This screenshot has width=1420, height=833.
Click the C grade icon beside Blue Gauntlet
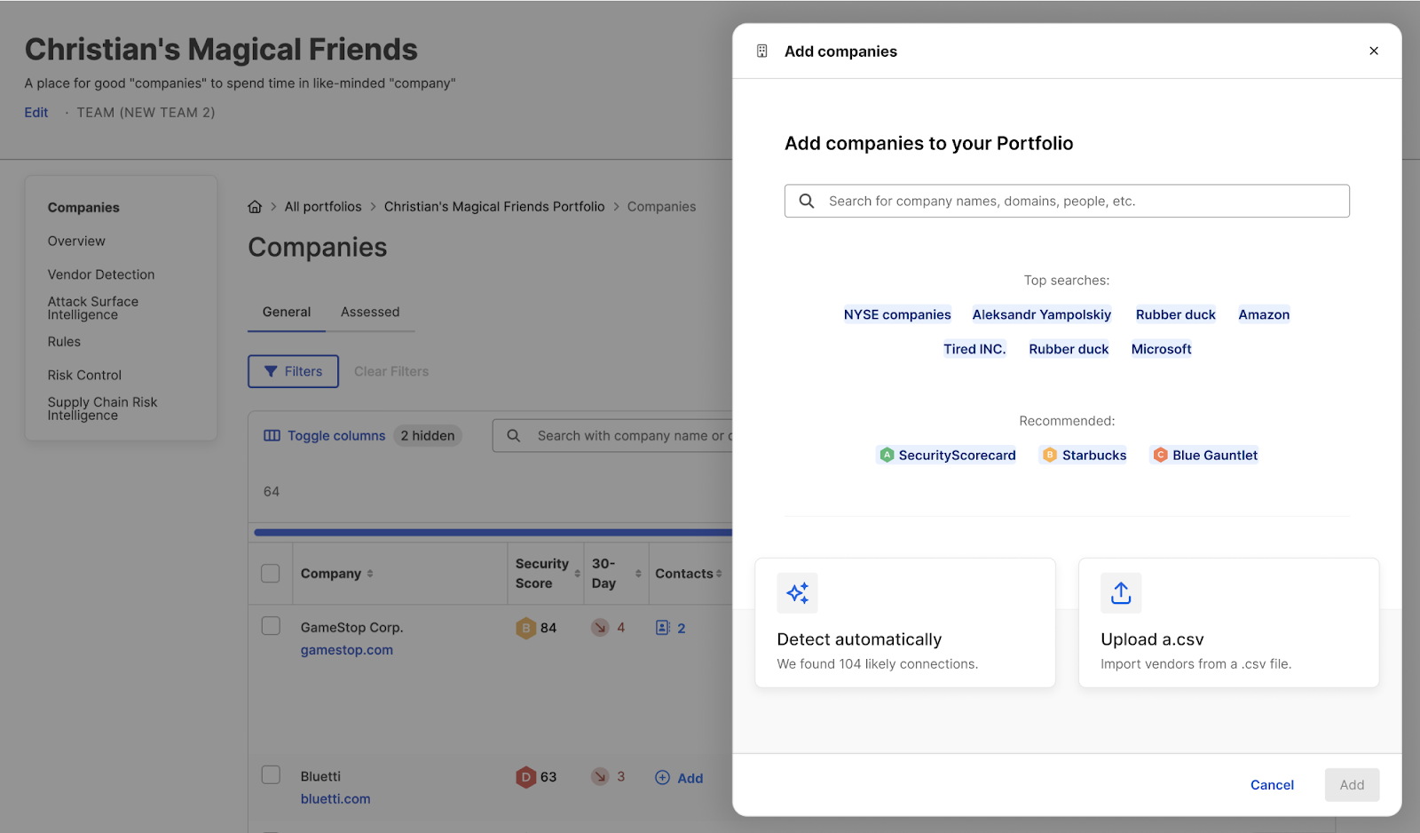tap(1160, 456)
